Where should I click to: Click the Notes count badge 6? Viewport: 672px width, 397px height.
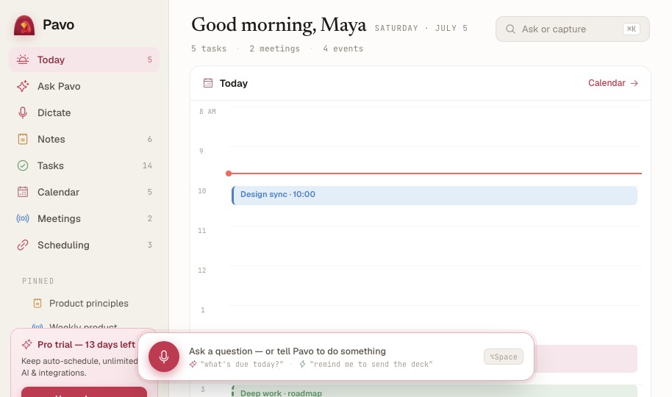point(149,140)
